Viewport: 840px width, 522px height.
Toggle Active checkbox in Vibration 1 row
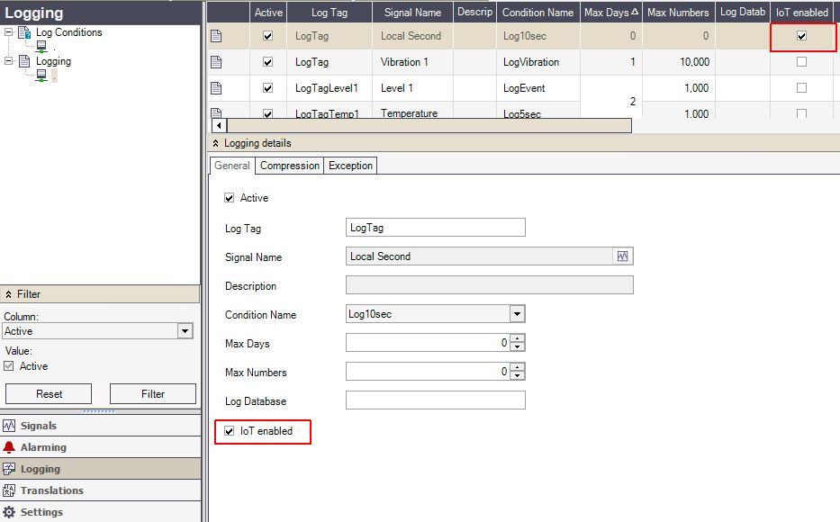pyautogui.click(x=268, y=62)
